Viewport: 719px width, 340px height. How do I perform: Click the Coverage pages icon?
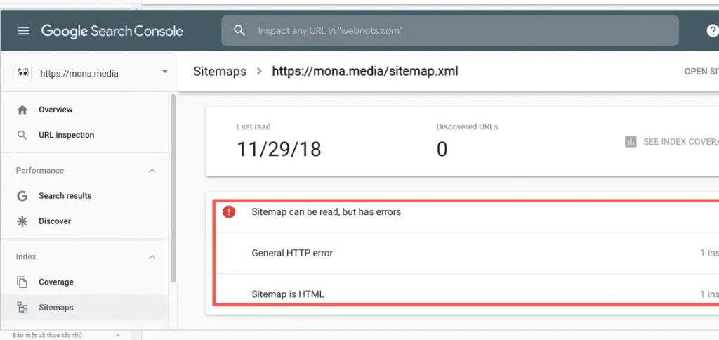point(22,282)
